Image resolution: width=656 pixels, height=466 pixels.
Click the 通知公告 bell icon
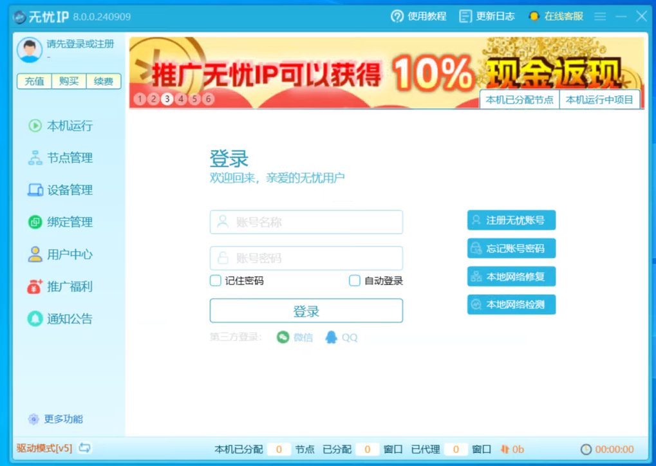pyautogui.click(x=35, y=319)
